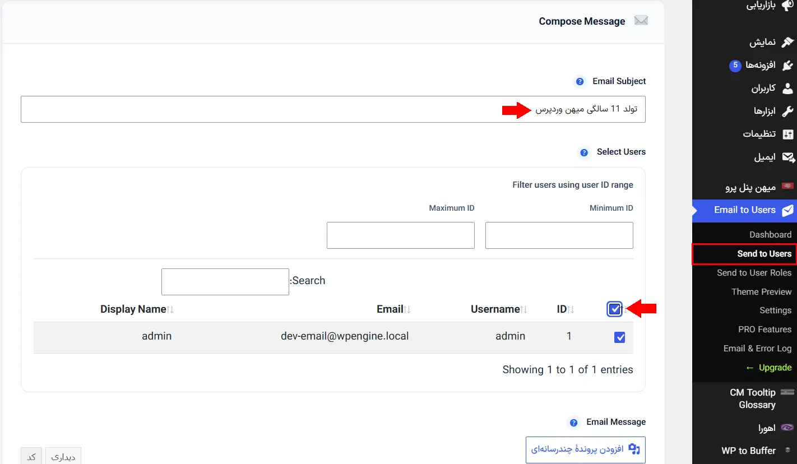Sort the table by ID column
Screen dimensions: 797x464
pyautogui.click(x=566, y=309)
